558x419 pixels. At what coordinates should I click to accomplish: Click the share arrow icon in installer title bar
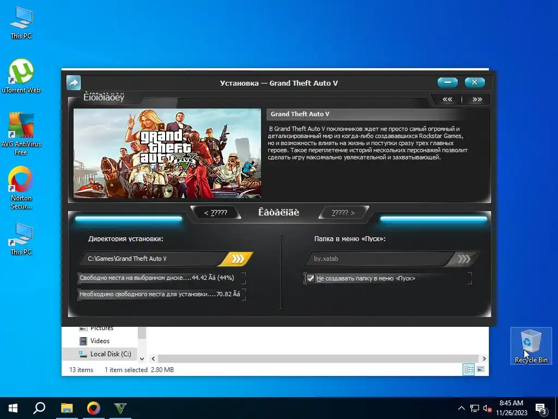click(74, 83)
